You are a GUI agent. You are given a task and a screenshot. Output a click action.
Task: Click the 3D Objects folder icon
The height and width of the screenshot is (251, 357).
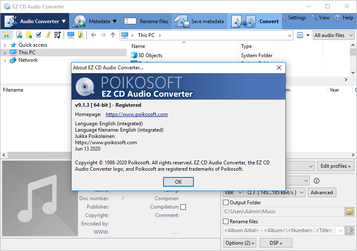(x=134, y=55)
